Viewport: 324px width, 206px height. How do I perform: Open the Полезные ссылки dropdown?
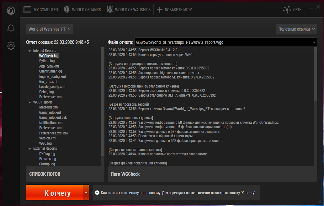pos(296,29)
